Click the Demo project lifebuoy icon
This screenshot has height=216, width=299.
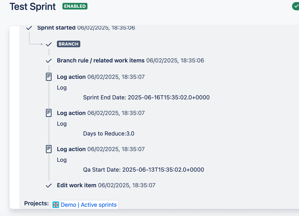click(56, 205)
